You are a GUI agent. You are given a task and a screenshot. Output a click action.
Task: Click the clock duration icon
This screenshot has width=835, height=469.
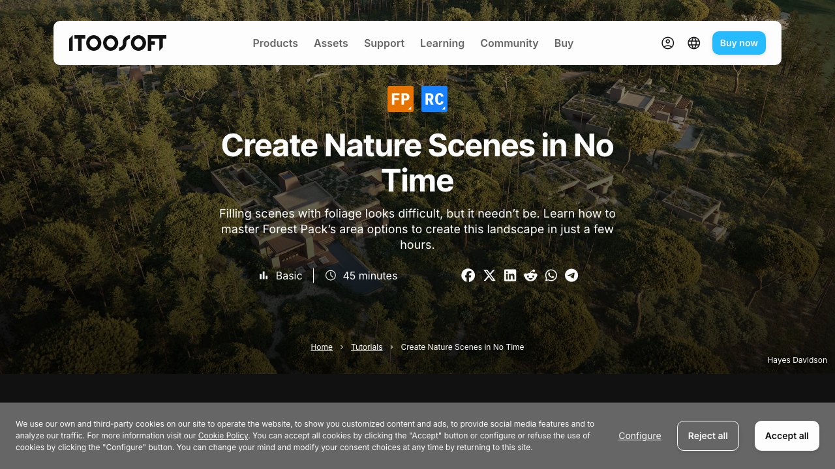click(331, 276)
